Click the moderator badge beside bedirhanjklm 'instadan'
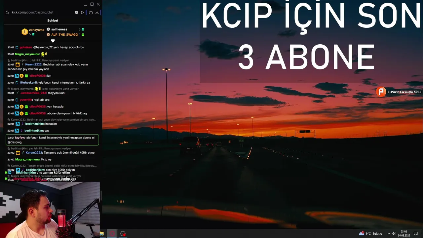The image size is (423, 238). tap(18, 124)
